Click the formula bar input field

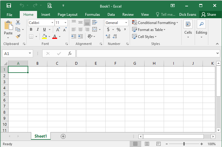146,53
